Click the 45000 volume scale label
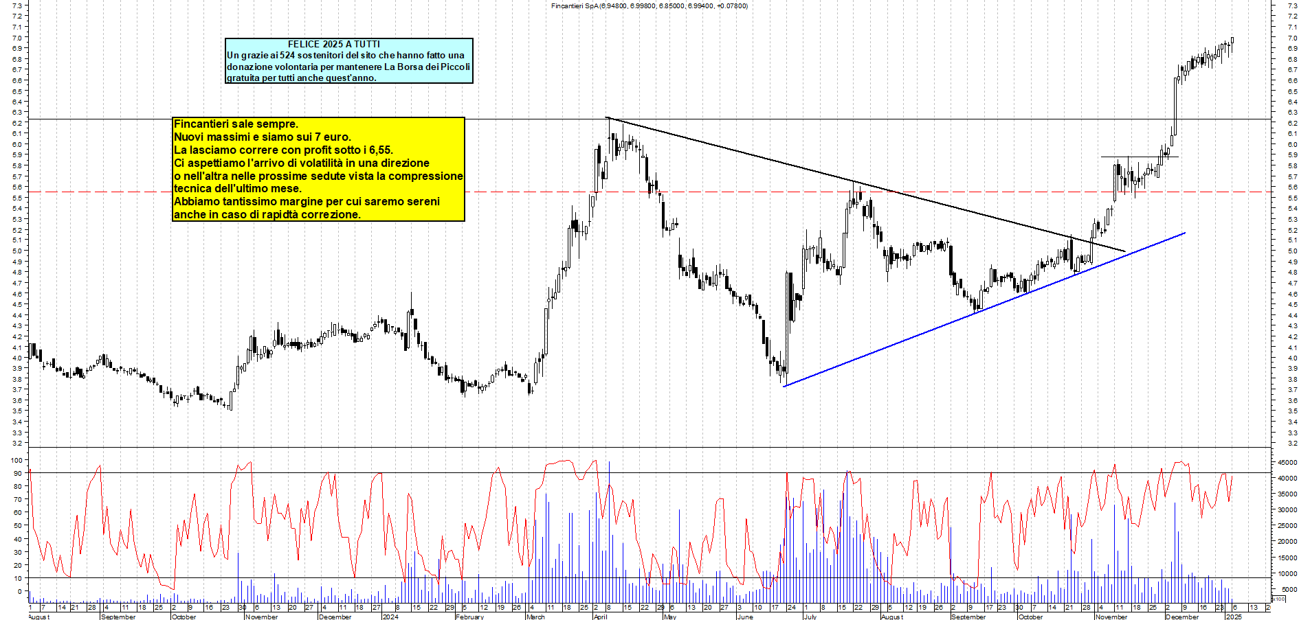This screenshot has height=620, width=1299. (x=1287, y=463)
